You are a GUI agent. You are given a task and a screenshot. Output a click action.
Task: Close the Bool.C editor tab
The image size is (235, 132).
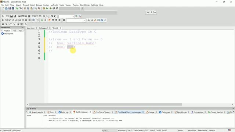(x=60, y=28)
